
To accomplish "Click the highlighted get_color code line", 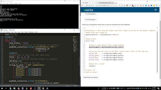I will 106,47.
